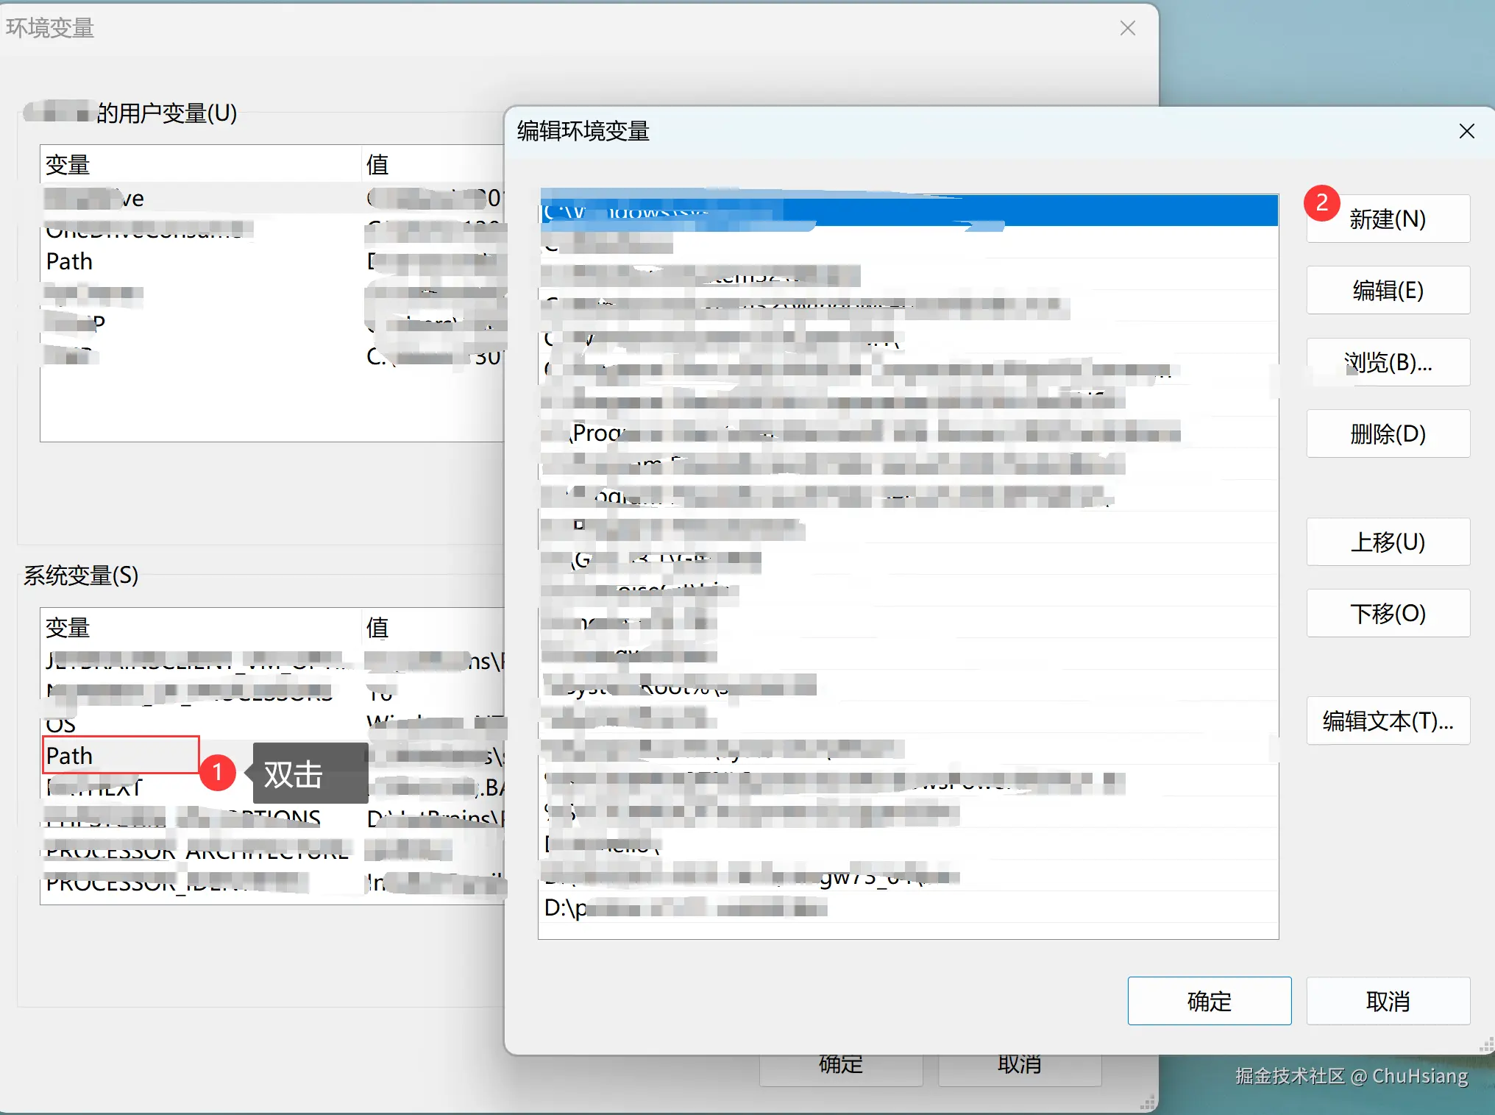Open 编辑文本(T)... edit text button
This screenshot has width=1495, height=1115.
[1388, 721]
